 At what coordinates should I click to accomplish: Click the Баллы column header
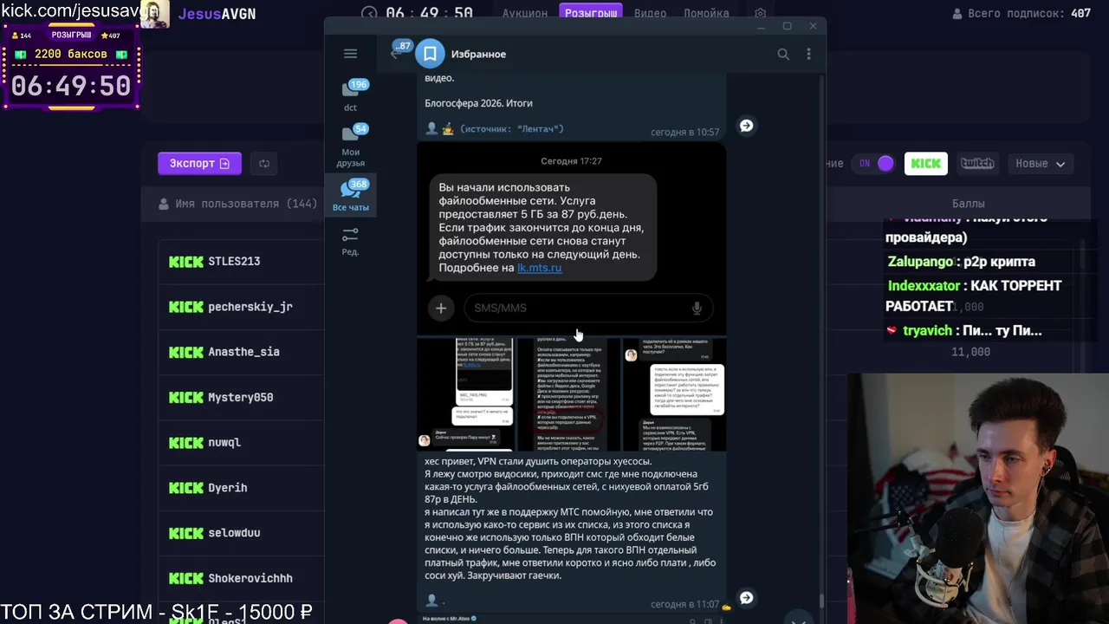[968, 204]
